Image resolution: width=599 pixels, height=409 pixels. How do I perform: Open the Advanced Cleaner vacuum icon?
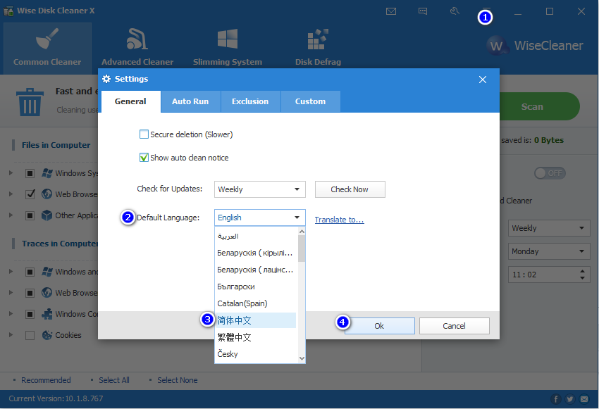tap(137, 39)
